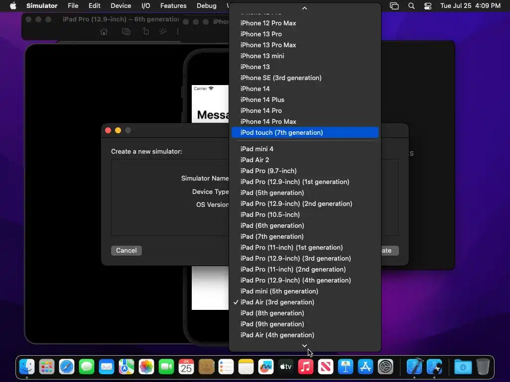Select iPad Pro (9.7-inch)
This screenshot has width=510, height=382.
click(305, 171)
